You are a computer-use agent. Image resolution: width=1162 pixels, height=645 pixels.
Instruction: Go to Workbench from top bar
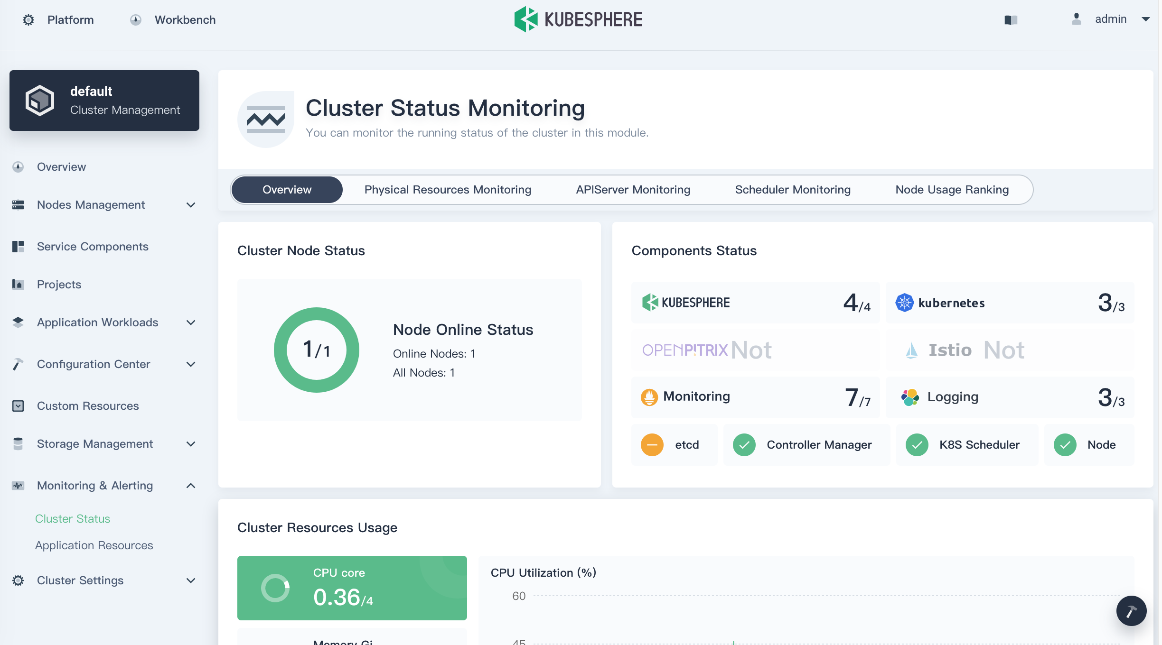coord(185,20)
